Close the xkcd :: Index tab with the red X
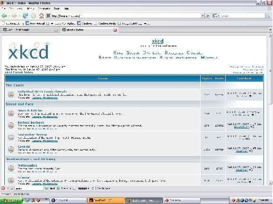Image resolution: width=273 pixels, height=204 pixels. click(115, 30)
